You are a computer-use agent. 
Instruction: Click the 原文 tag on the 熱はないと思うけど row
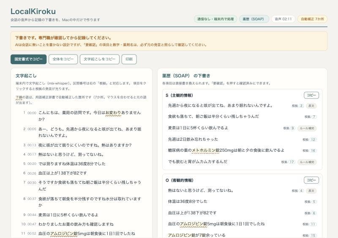tap(311, 191)
